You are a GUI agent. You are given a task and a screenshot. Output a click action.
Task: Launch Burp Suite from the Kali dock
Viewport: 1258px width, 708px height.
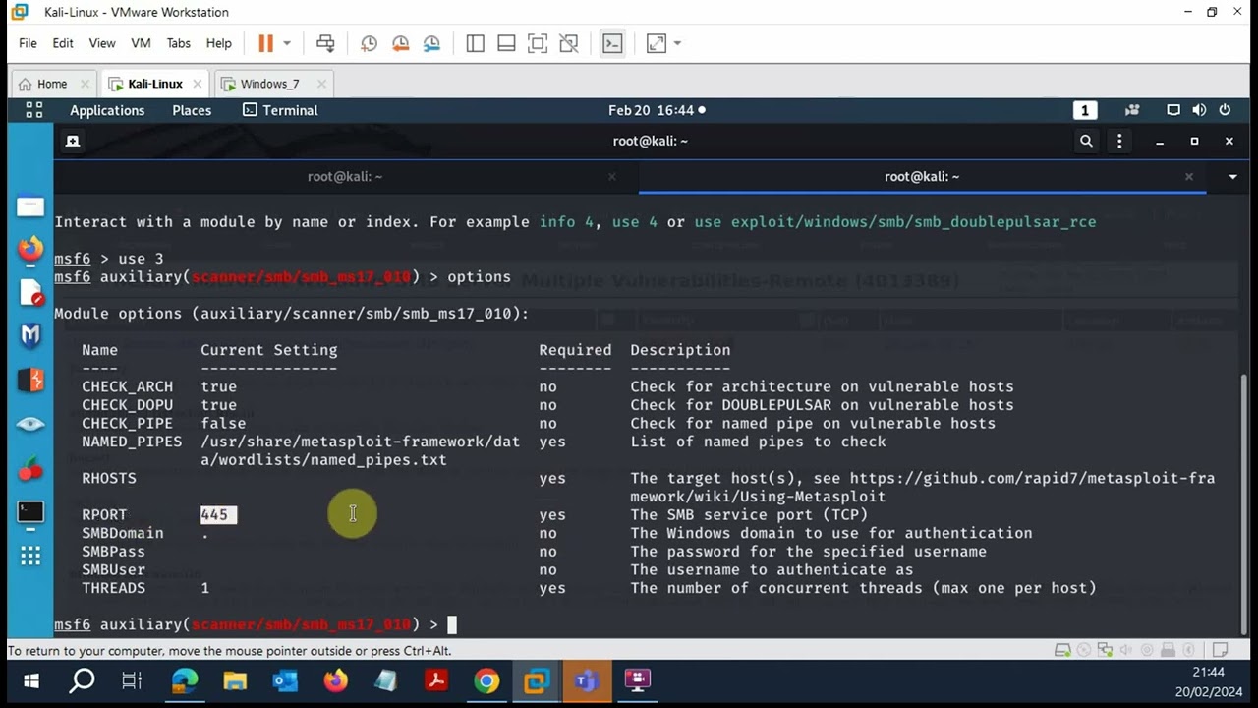(30, 380)
